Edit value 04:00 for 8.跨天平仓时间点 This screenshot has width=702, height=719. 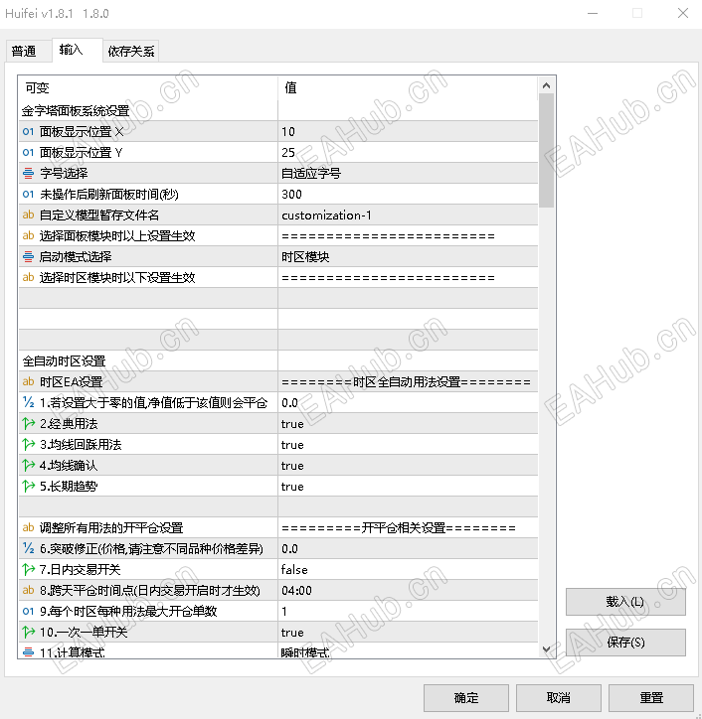pyautogui.click(x=408, y=591)
